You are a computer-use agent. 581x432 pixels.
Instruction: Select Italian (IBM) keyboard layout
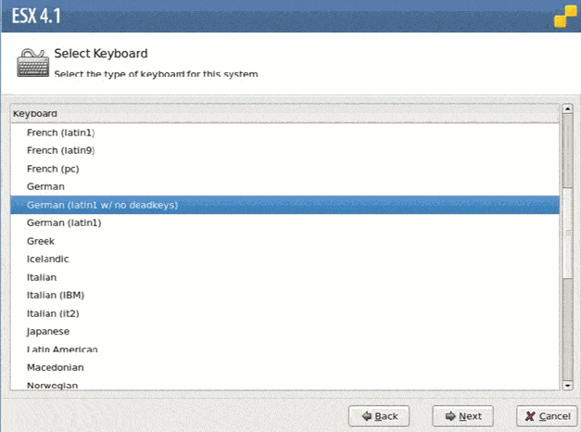tap(56, 295)
